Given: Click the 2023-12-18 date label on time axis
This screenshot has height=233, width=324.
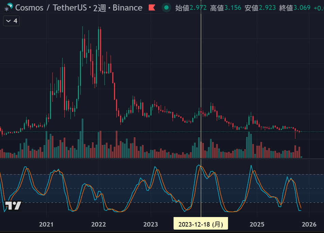Looking at the screenshot, I should click(x=200, y=224).
